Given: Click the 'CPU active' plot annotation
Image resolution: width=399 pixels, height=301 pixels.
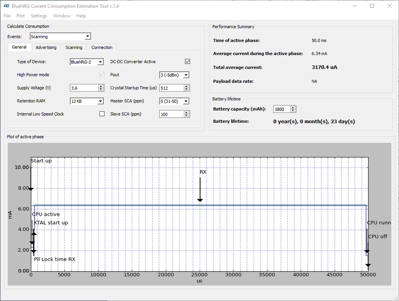Looking at the screenshot, I should click(46, 214).
